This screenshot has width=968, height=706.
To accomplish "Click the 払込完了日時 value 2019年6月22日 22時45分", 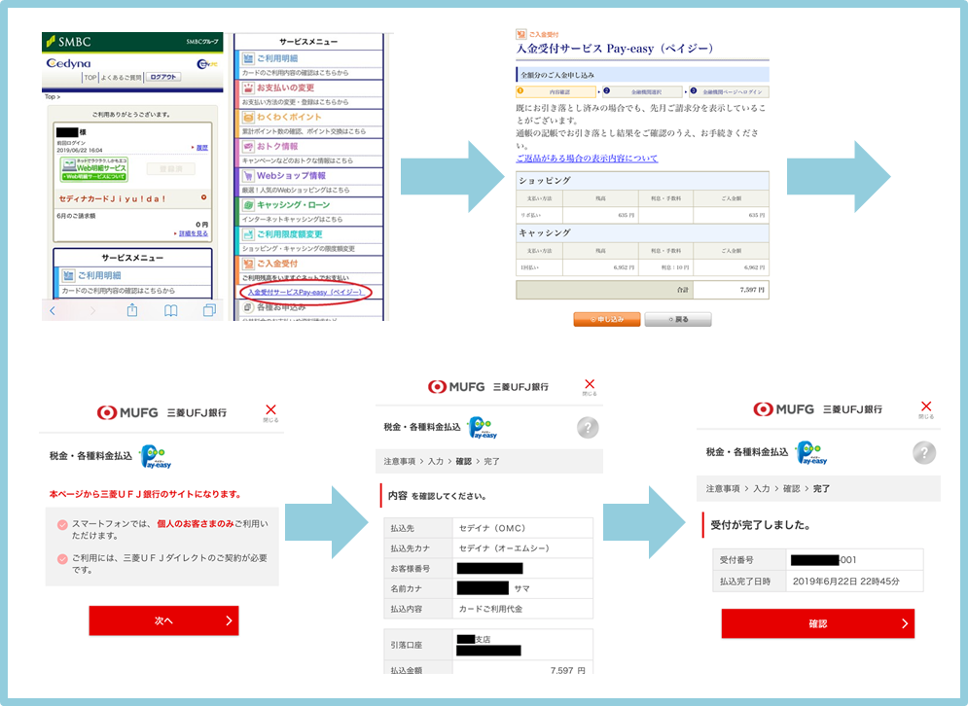I will click(x=845, y=582).
